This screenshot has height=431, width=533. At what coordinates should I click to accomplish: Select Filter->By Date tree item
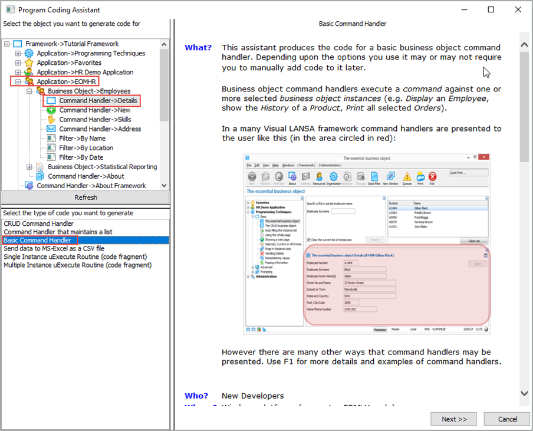81,157
